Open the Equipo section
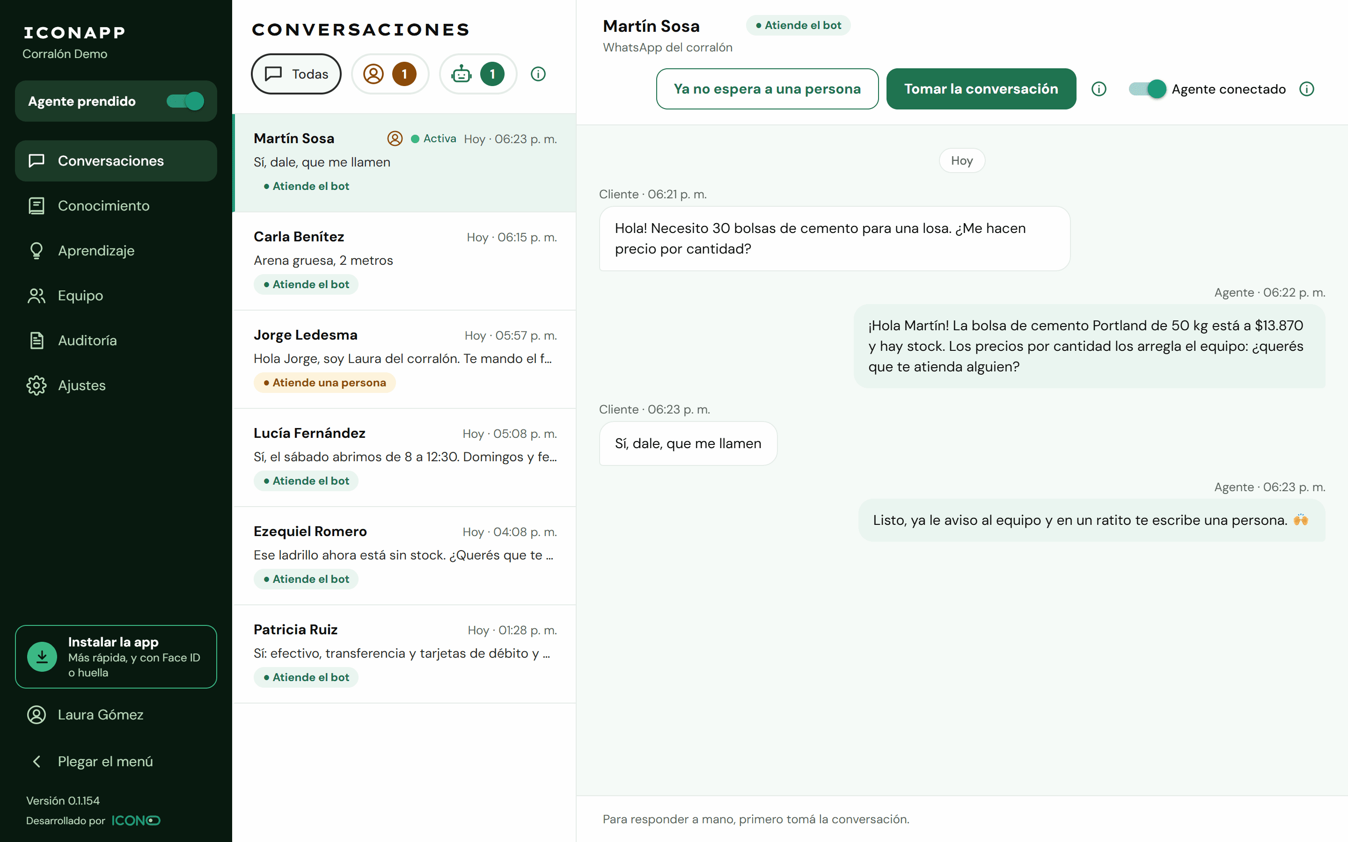The image size is (1348, 842). pos(116,296)
